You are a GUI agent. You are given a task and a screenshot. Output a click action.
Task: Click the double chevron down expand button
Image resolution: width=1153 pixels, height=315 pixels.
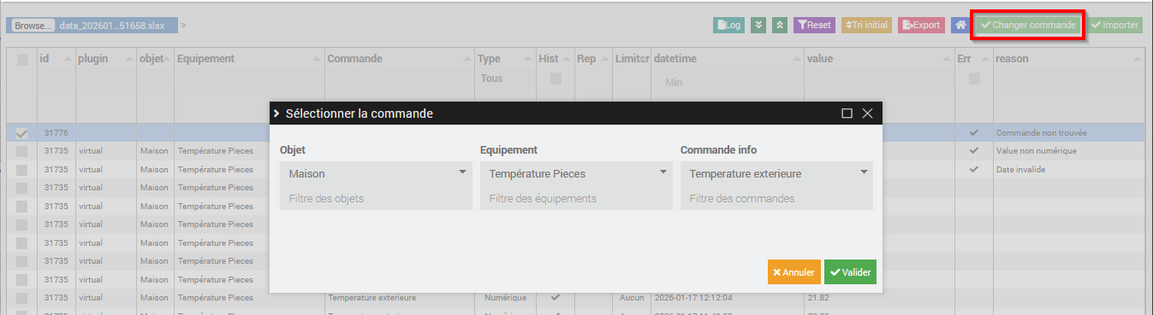[x=758, y=26]
